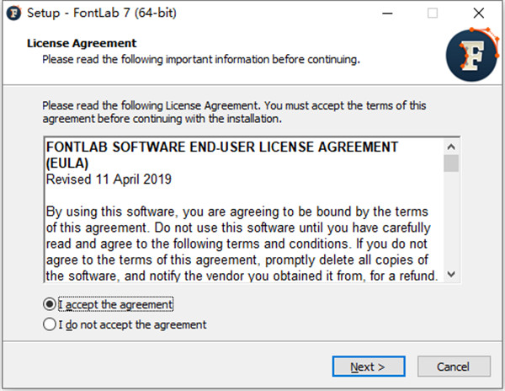Click the "Please read the following important information" subtitle
The image size is (505, 391).
click(201, 60)
